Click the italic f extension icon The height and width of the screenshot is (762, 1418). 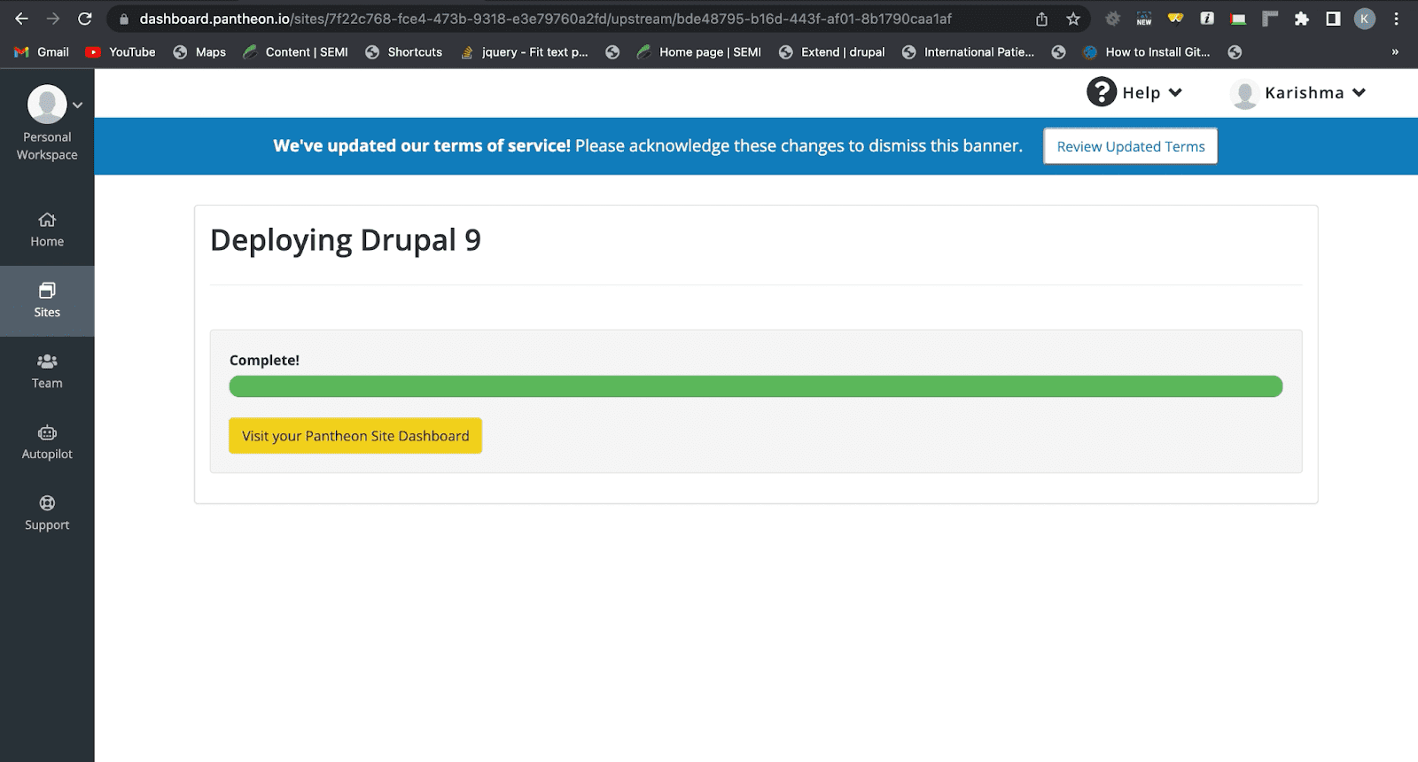1207,19
